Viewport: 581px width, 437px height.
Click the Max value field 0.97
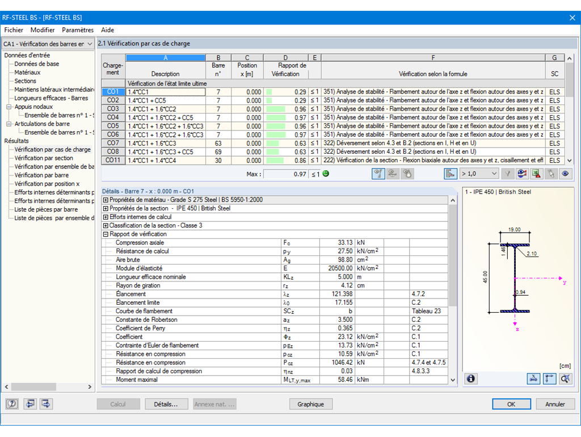286,174
